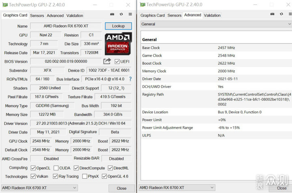Click ULPS row showing N/A

tap(216, 136)
